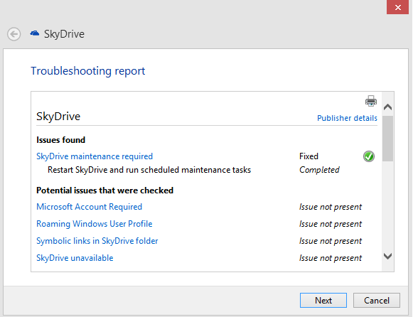Click the SkyDrive cloud icon in title

(x=35, y=33)
